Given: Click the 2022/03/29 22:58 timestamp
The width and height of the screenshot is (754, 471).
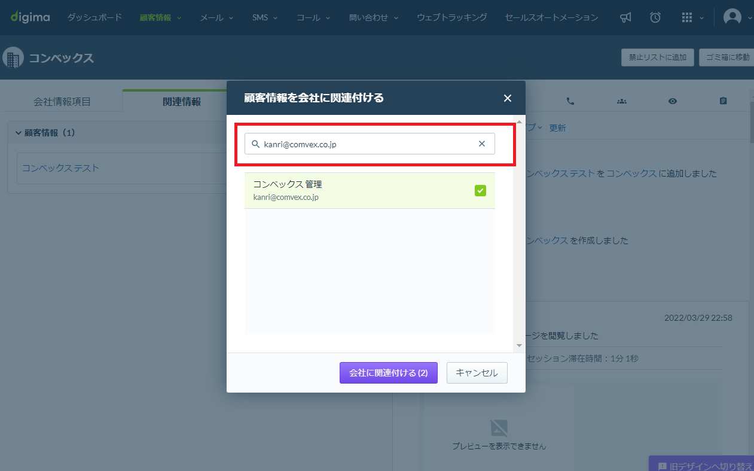Looking at the screenshot, I should coord(698,318).
